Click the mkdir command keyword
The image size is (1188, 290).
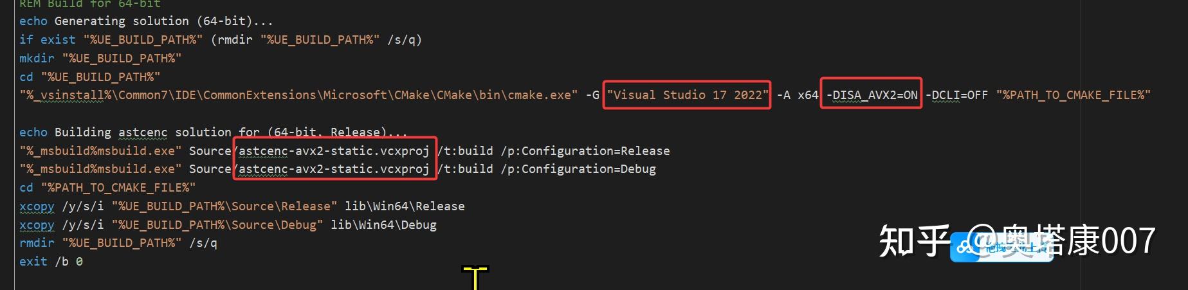click(37, 59)
